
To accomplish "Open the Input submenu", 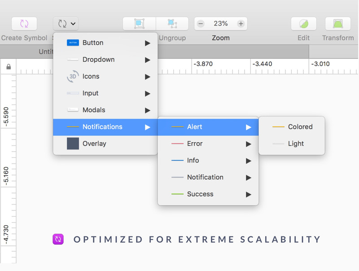I will click(105, 93).
